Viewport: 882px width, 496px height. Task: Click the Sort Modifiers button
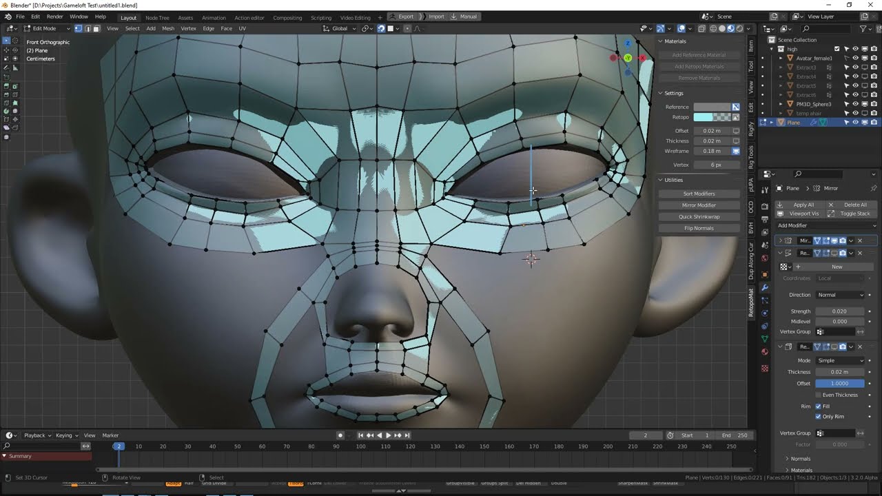[699, 194]
